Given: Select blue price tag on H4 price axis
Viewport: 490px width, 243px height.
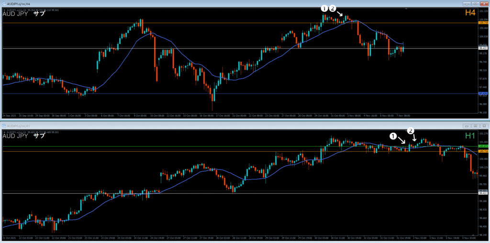Looking at the screenshot, I should [483, 94].
